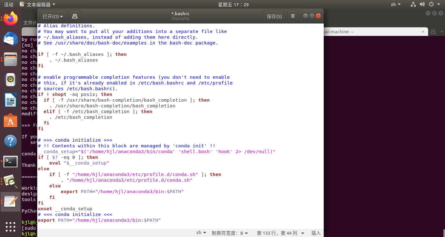Toggle 插入 insert mode in the status bar
This screenshot has height=237, width=445.
316,233
